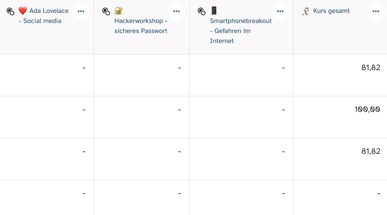Open Hackerworkshop - sicheres Passwort link
Image resolution: width=387 pixels, height=215 pixels.
click(x=141, y=26)
